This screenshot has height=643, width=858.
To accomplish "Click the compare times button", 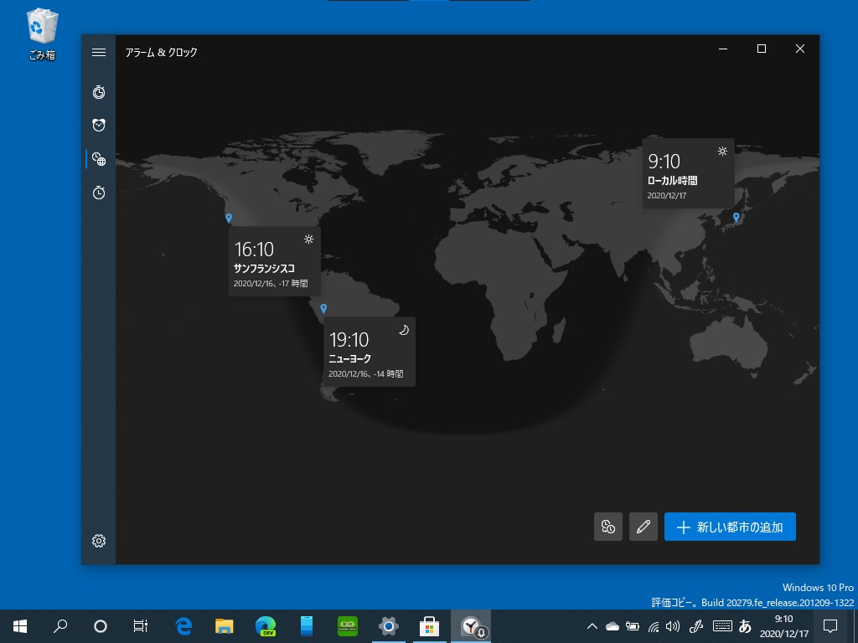I will point(608,527).
